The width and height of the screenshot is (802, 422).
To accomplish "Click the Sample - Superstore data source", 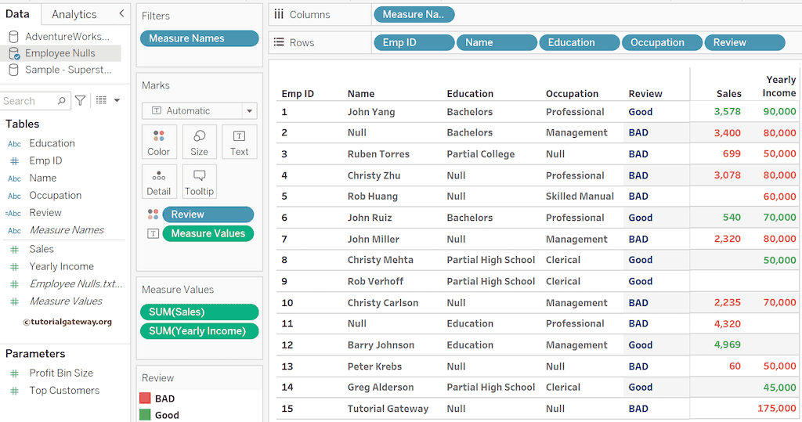I will tap(68, 70).
